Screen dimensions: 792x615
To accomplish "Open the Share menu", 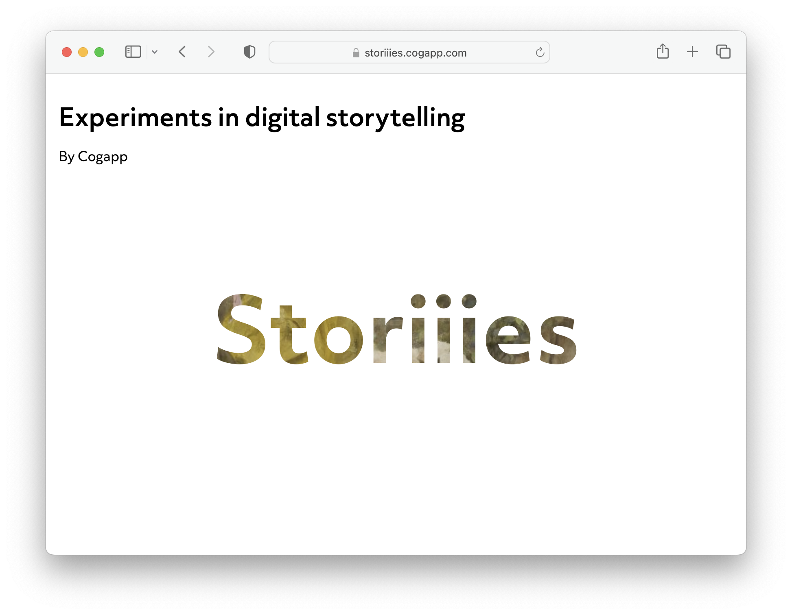I will point(663,52).
